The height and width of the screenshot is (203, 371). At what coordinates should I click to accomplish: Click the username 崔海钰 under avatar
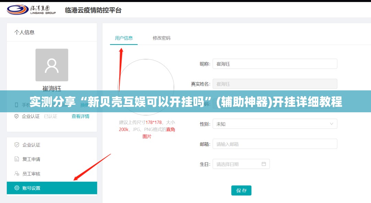pyautogui.click(x=52, y=88)
